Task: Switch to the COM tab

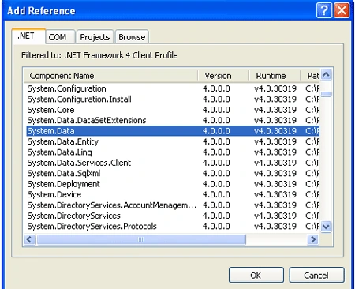Action: click(61, 37)
